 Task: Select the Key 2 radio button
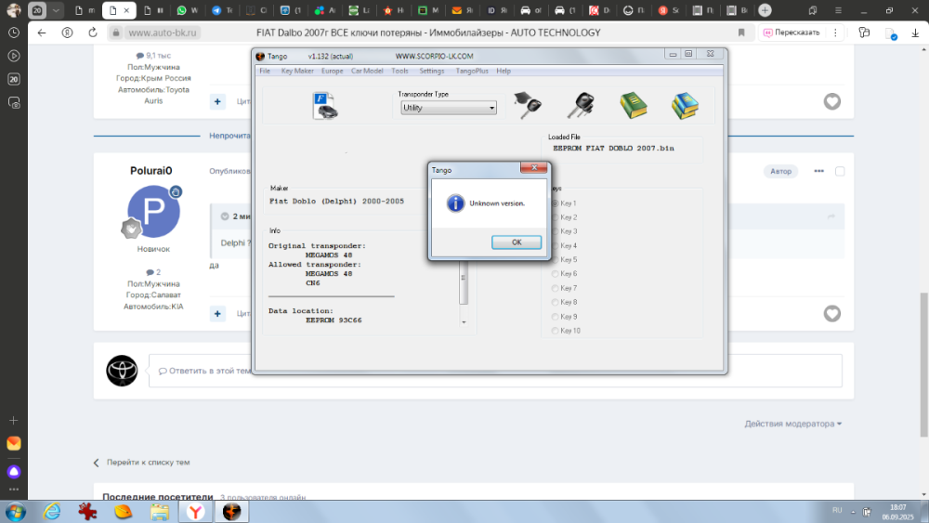click(x=556, y=217)
